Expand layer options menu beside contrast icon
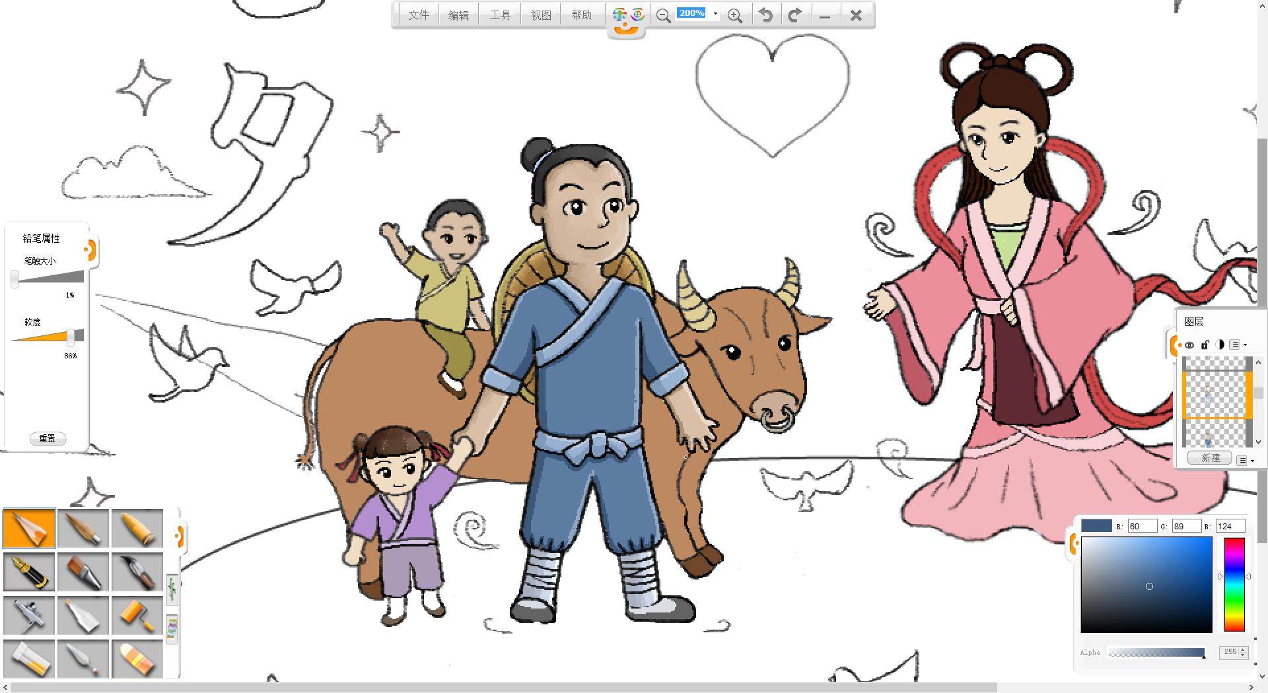 click(1238, 345)
